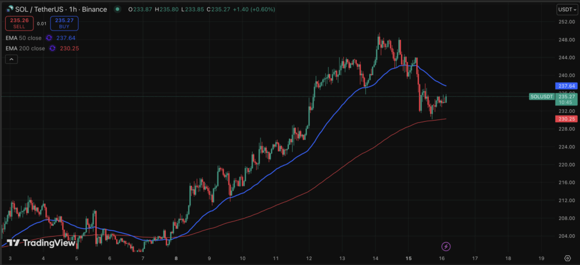This screenshot has height=265, width=580.
Task: Click the 220.00 price axis label
Action: pos(566,164)
